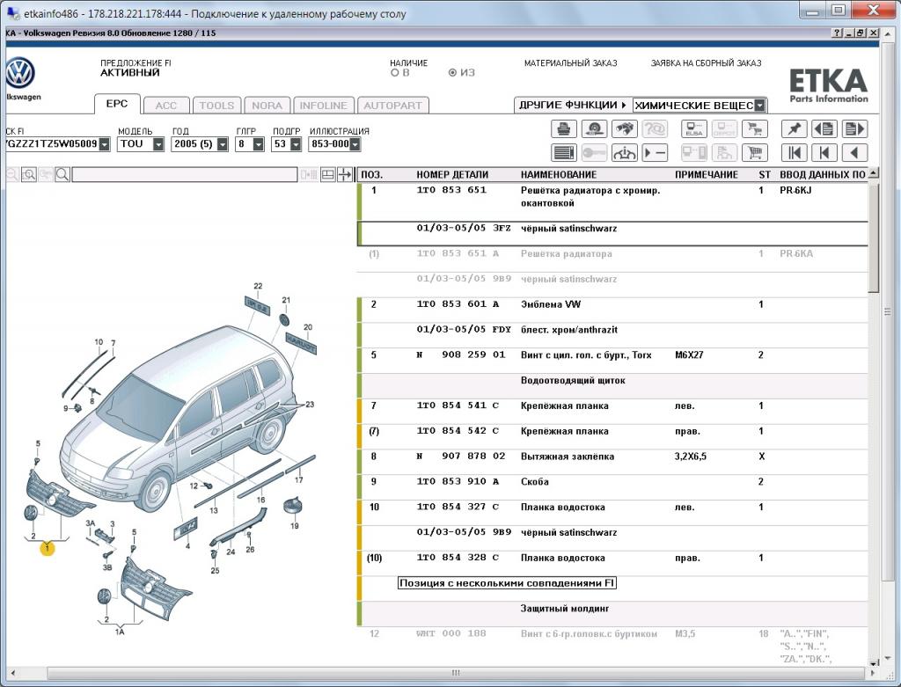This screenshot has height=687, width=901.
Task: Click 'Позиция с несколькими совпадениями FI' box
Action: click(x=508, y=583)
